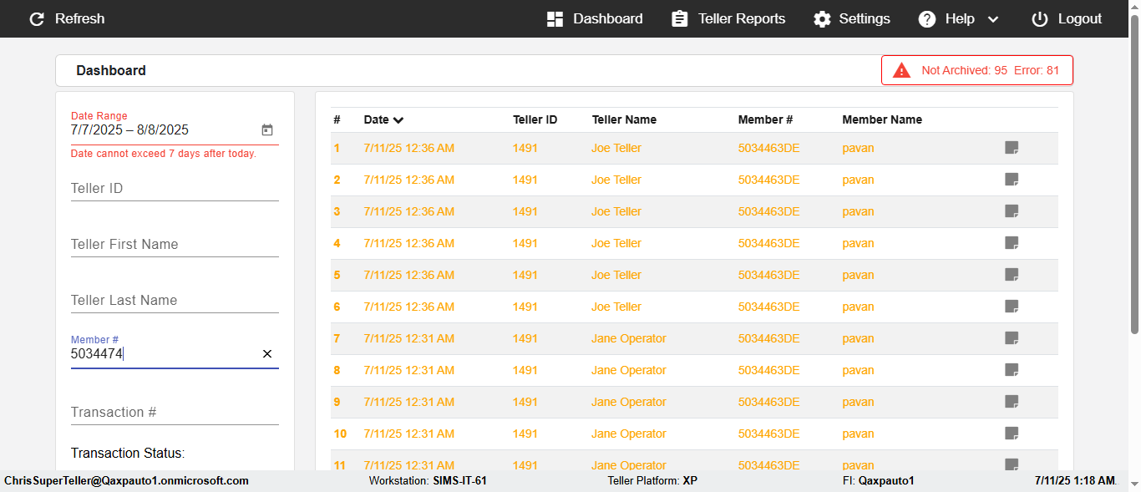The height and width of the screenshot is (492, 1141).
Task: Toggle Date column sort order arrow
Action: (x=398, y=120)
